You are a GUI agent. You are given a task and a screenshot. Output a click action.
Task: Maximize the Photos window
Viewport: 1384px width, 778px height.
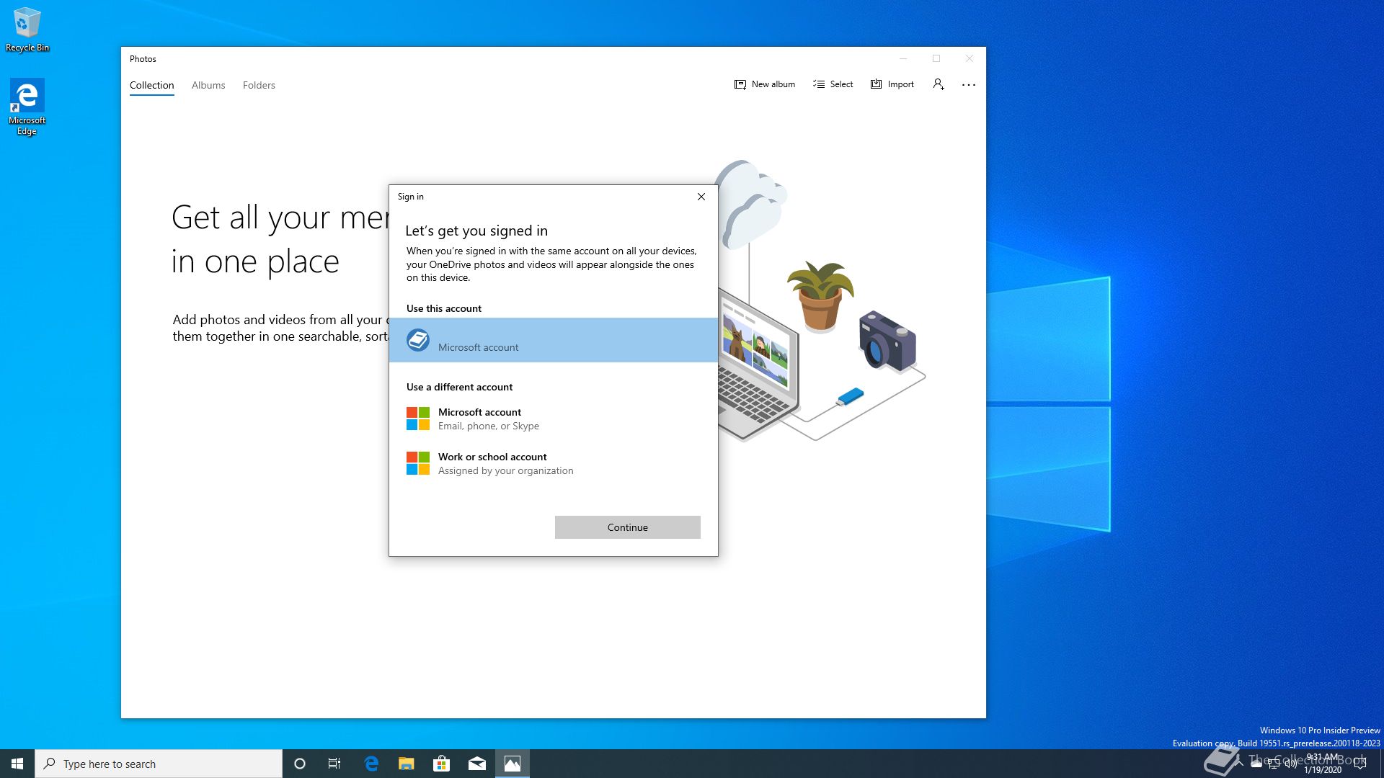pos(936,59)
